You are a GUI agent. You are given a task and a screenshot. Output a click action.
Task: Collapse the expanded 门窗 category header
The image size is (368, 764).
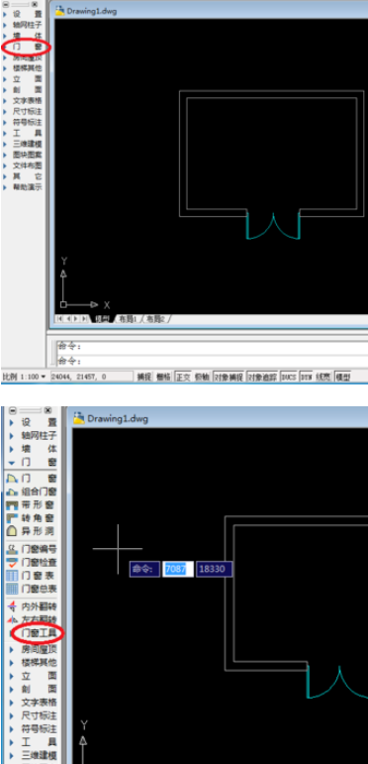(33, 462)
